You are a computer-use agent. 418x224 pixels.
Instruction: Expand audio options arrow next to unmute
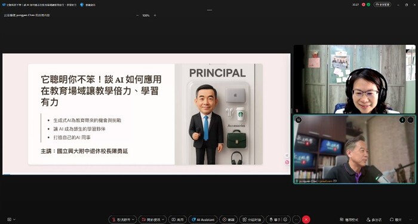pyautogui.click(x=134, y=219)
